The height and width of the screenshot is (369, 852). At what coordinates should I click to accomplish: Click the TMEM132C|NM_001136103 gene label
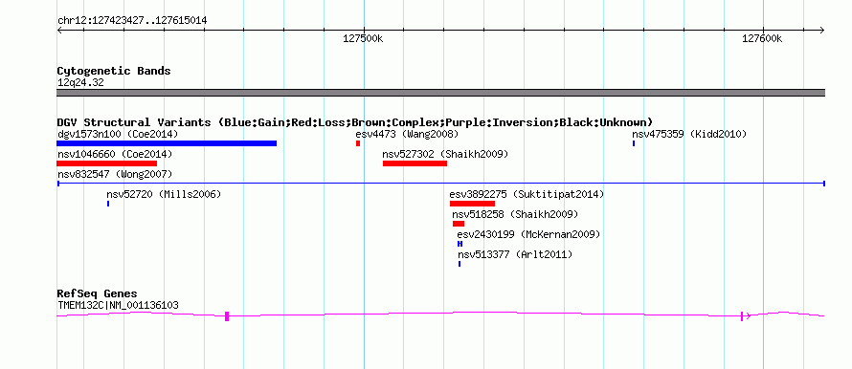point(118,306)
